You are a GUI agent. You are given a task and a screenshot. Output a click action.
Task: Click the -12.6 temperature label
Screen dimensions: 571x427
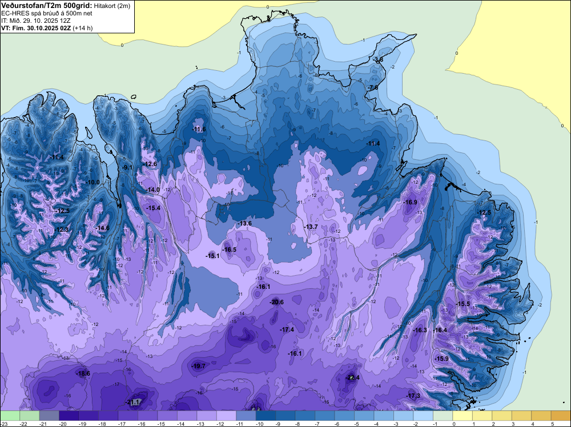click(150, 164)
